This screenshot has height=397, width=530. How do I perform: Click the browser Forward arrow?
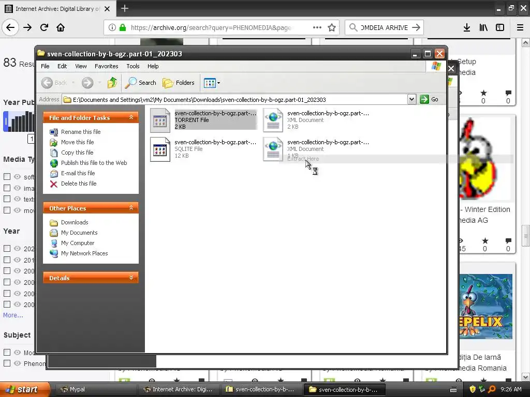coord(27,27)
